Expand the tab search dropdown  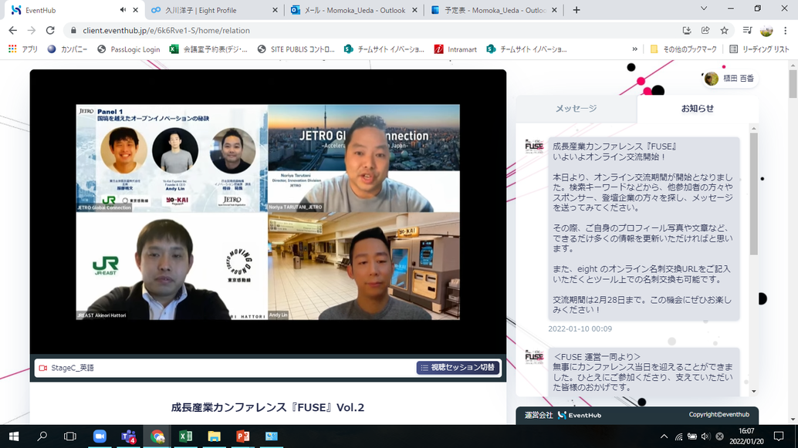(x=704, y=8)
